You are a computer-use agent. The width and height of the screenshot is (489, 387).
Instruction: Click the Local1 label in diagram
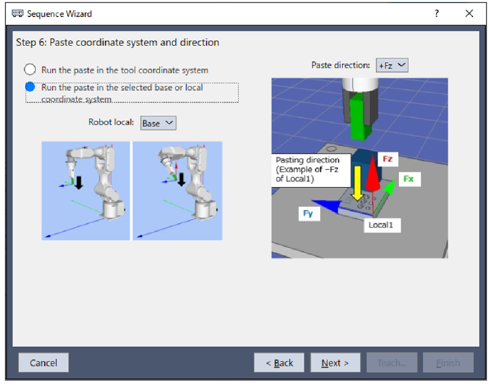(382, 225)
